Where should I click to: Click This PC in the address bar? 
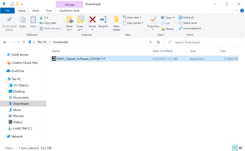point(42,42)
